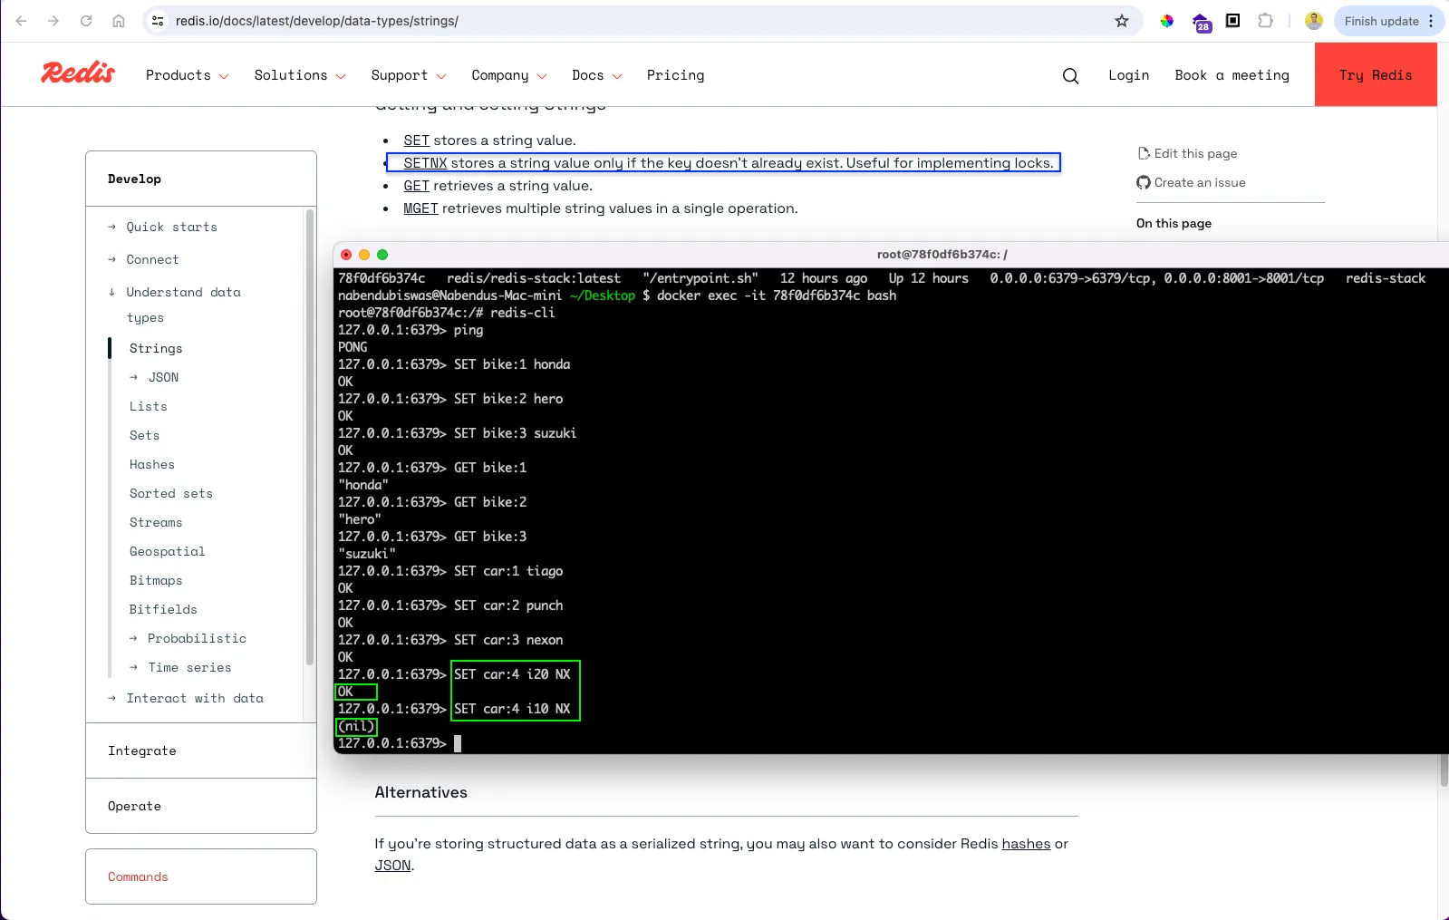Open the Develop sidebar heading

click(134, 179)
